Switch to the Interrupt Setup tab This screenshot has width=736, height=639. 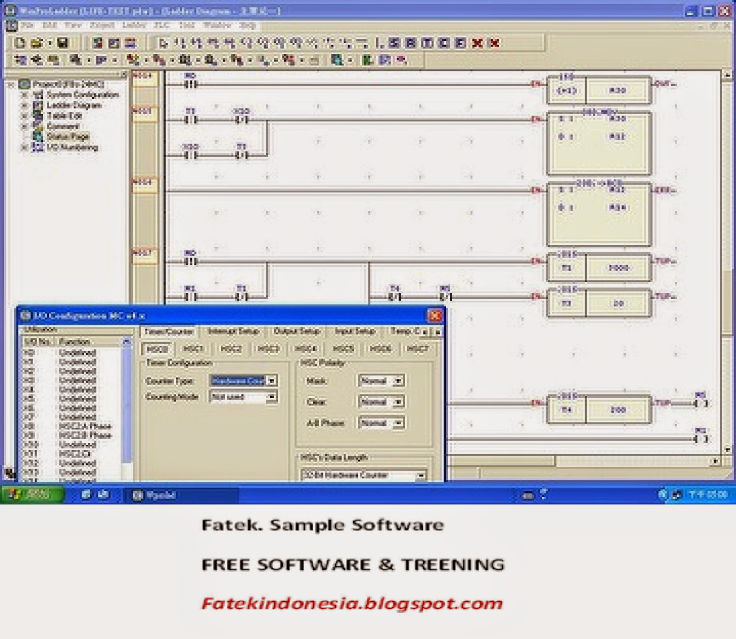click(232, 331)
